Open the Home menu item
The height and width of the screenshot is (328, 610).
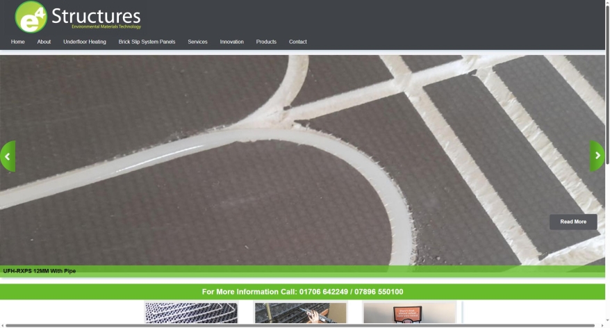pos(18,42)
